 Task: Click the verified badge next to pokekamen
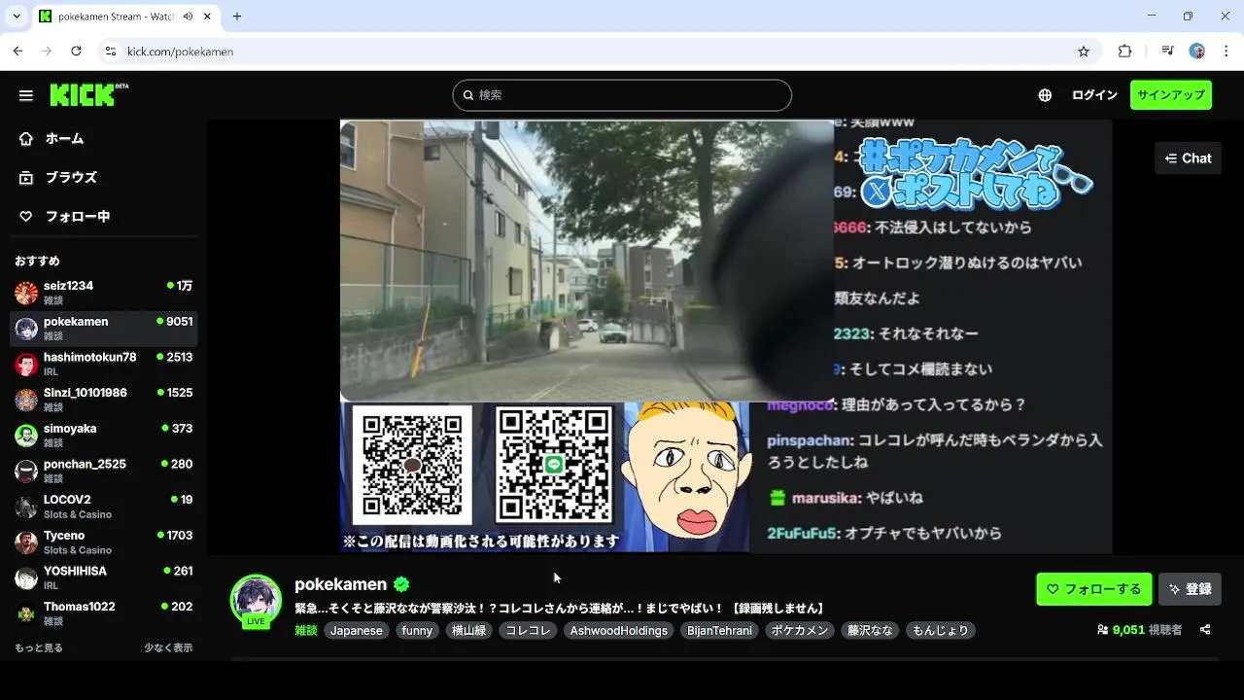(401, 584)
